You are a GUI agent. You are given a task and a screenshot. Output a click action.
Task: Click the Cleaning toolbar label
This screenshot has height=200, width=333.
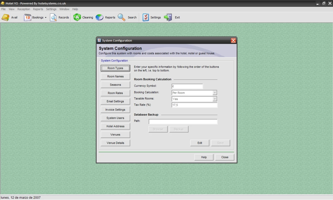click(x=88, y=17)
